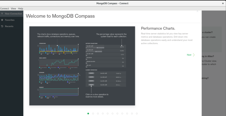The height and width of the screenshot is (116, 226).
Task: Expand the Recents sidebar section
Action: click(x=12, y=26)
